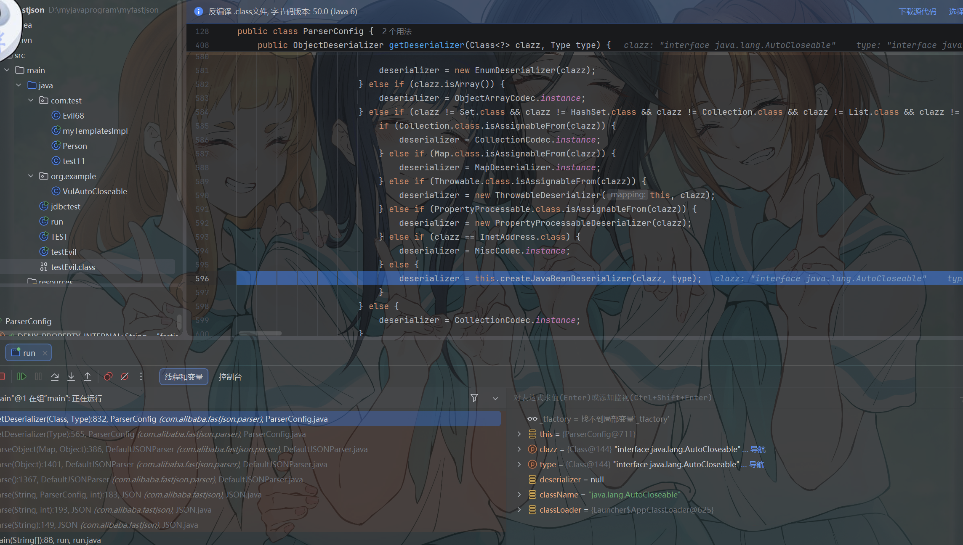
Task: Click the Pause Program icon
Action: point(38,376)
